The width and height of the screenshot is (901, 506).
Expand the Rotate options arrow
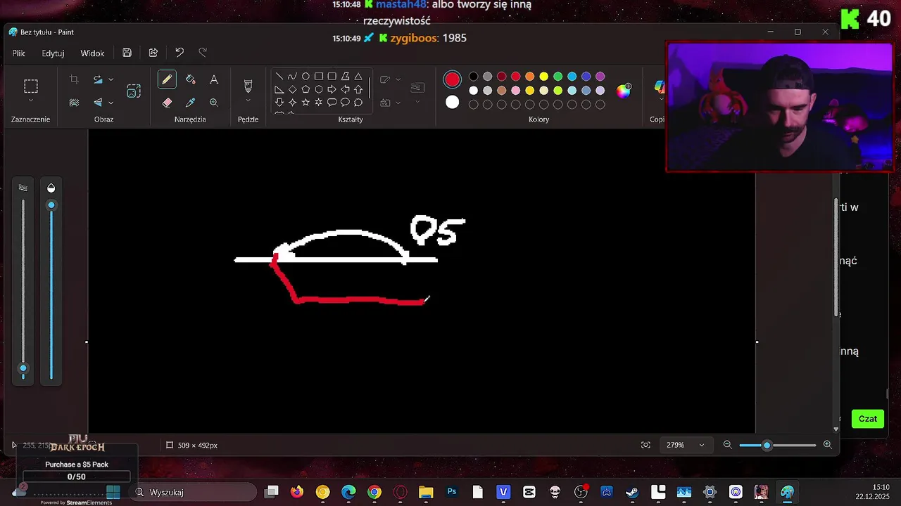[111, 79]
